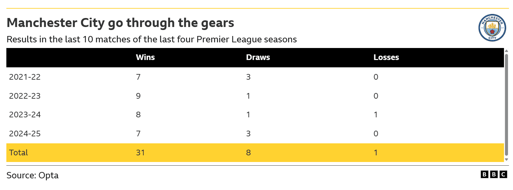Click the BBC logo

[x=494, y=174]
